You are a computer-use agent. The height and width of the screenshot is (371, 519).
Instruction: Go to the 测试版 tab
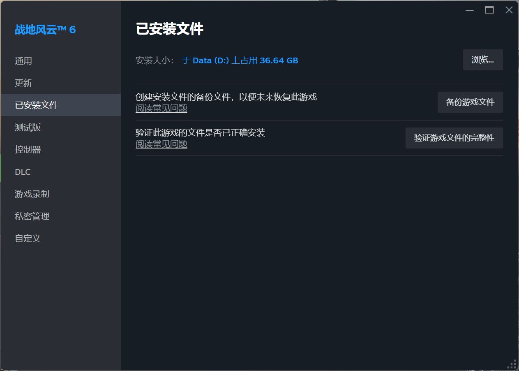[x=28, y=128]
